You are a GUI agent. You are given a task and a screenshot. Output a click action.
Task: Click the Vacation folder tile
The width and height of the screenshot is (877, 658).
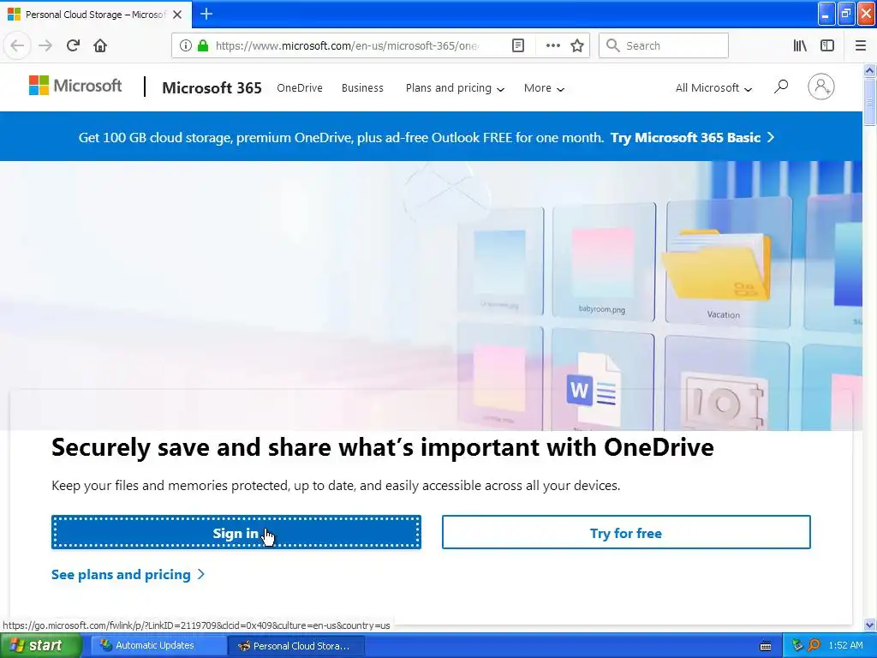(x=727, y=263)
